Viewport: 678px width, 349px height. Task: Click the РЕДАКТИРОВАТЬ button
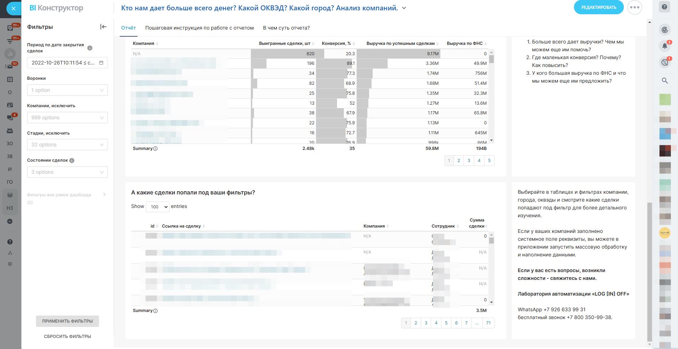pos(599,7)
